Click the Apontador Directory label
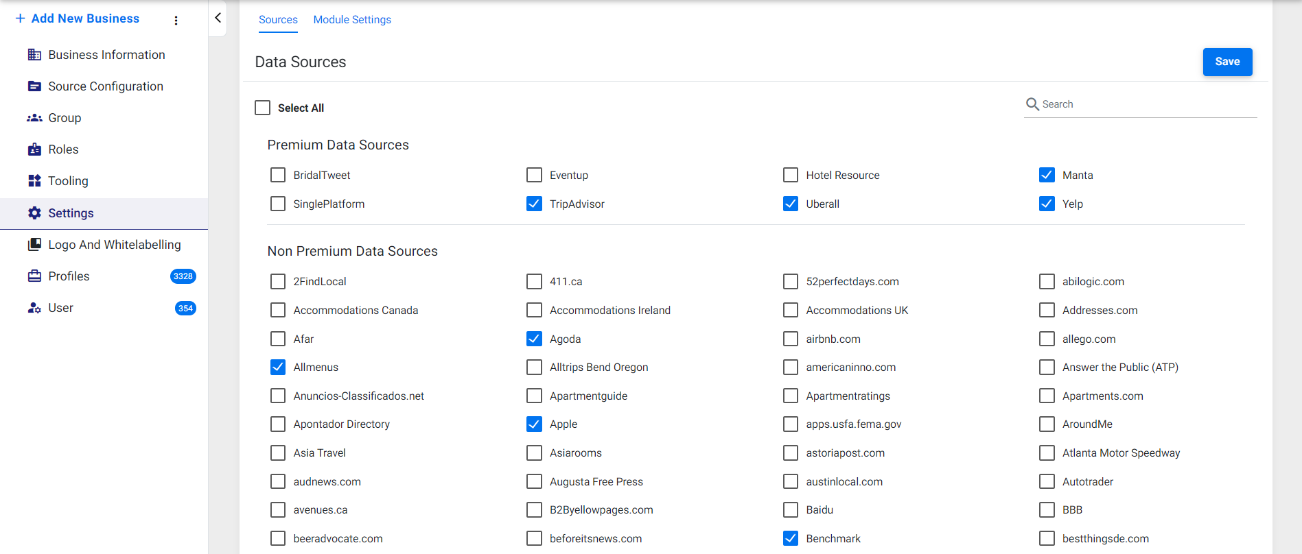1302x554 pixels. (342, 424)
